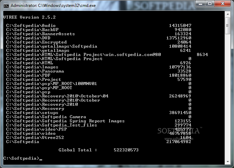Click the path C:\Softpedia\Project
234x168 pixels.
click(x=34, y=80)
